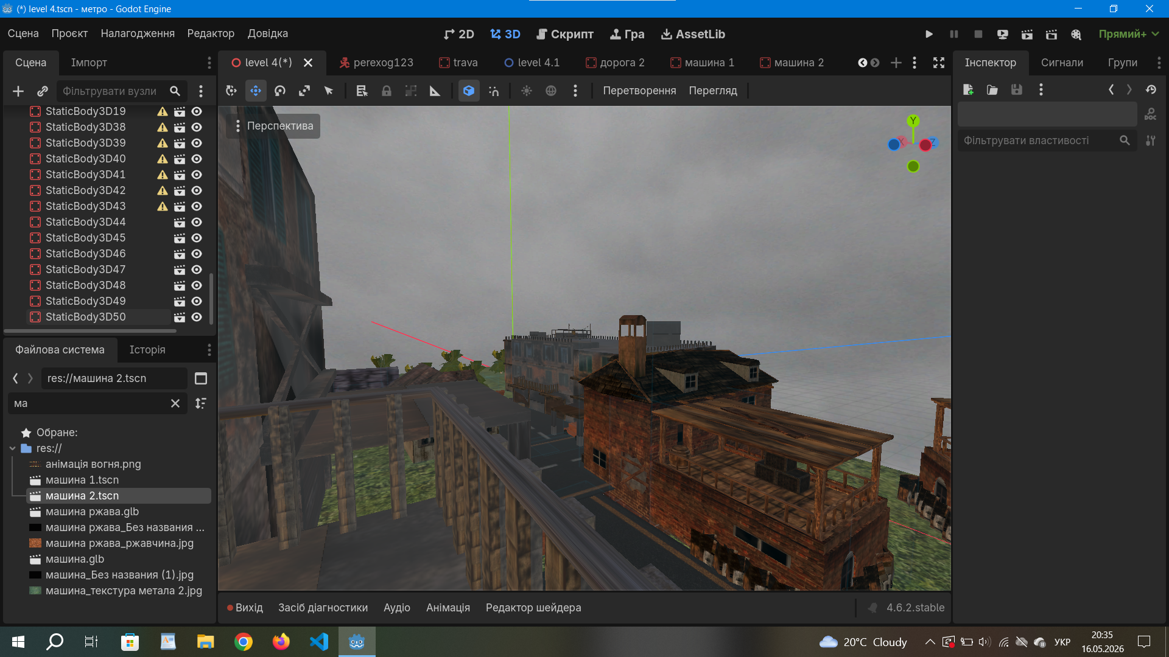Toggle visibility of StaticBody3D38
Image resolution: width=1169 pixels, height=657 pixels.
click(197, 127)
